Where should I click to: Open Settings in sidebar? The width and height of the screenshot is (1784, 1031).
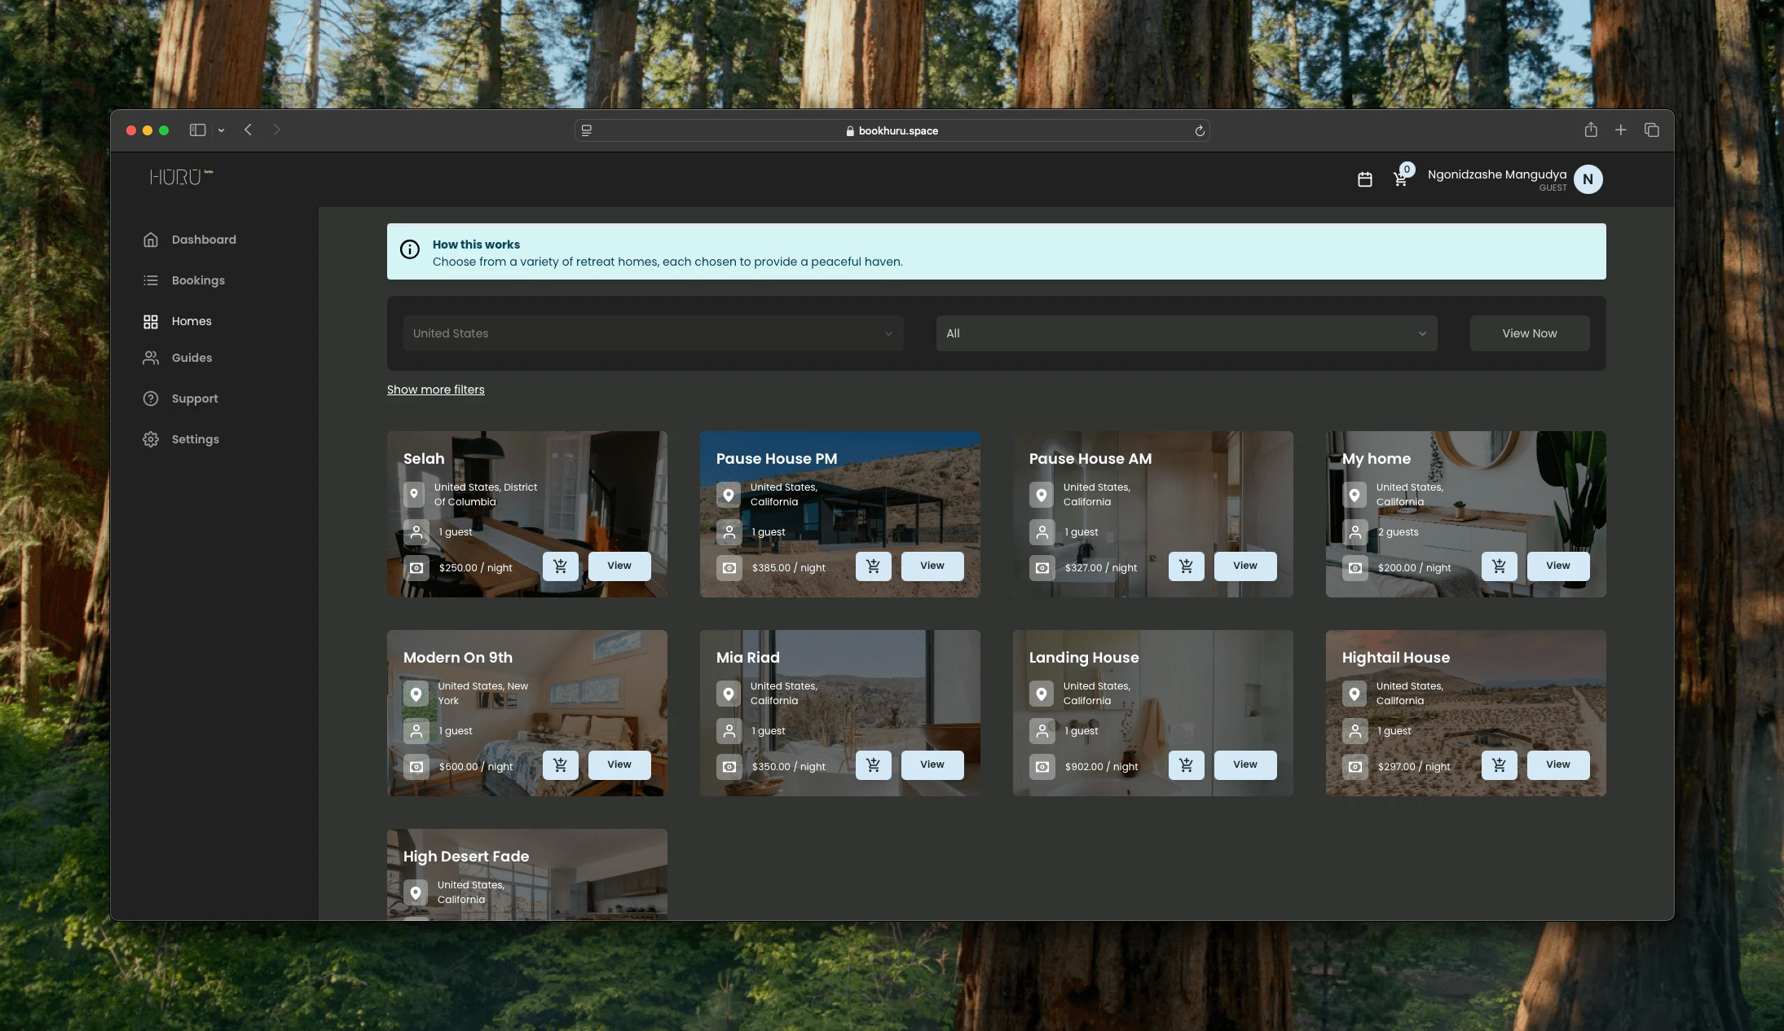coord(195,439)
